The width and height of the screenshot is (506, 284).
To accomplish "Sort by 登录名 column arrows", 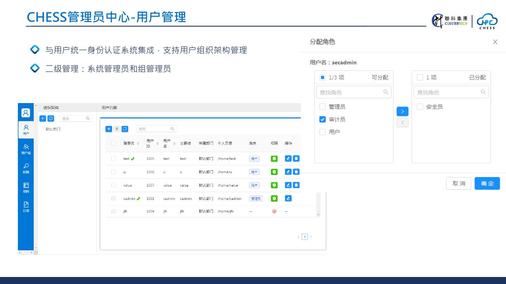I will click(x=138, y=143).
